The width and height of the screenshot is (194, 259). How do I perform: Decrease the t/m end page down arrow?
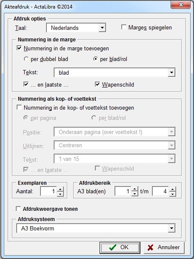pyautogui.click(x=172, y=194)
